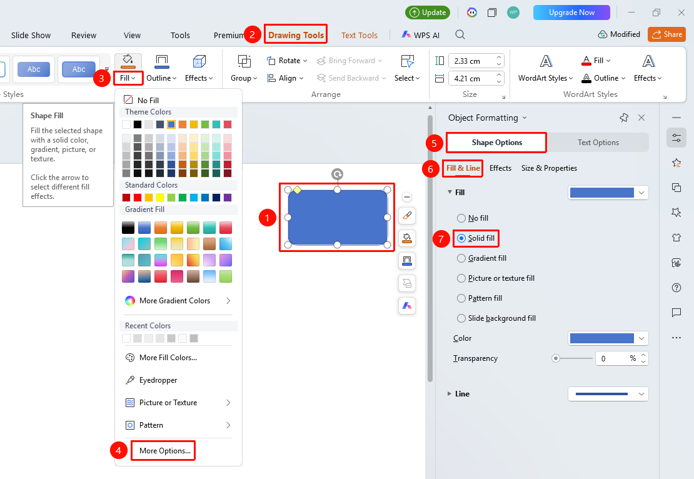Open the Effects tab in Shape Options
This screenshot has height=479, width=694.
500,168
